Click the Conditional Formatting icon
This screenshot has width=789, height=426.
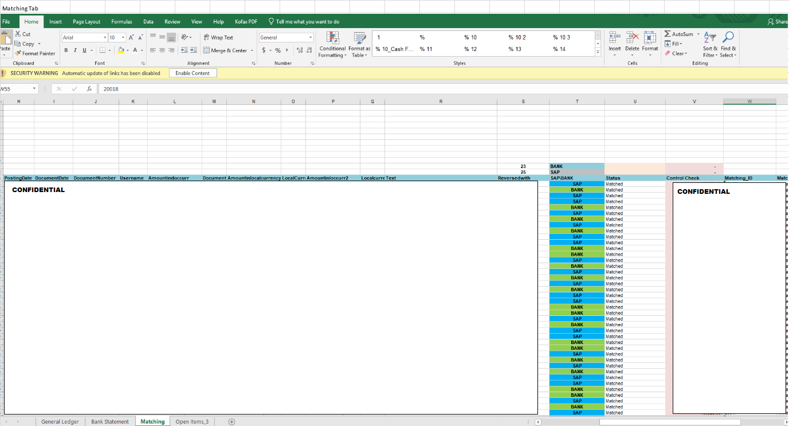point(332,38)
